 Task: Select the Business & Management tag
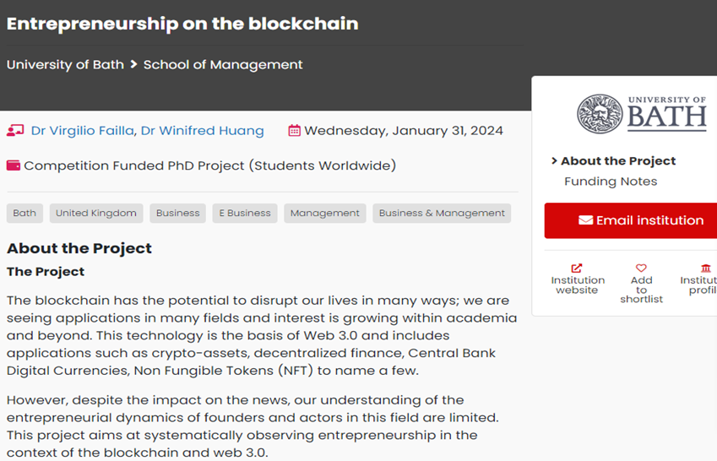pos(442,214)
